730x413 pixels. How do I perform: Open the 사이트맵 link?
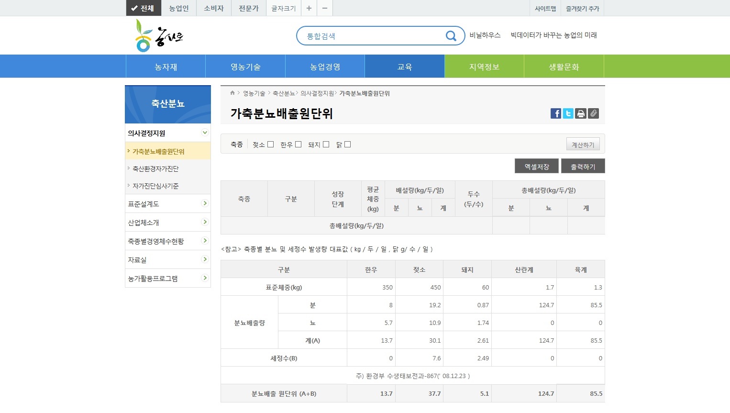[545, 9]
